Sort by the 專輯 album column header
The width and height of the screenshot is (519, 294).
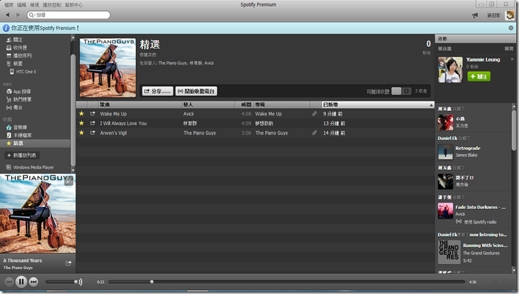[x=282, y=105]
